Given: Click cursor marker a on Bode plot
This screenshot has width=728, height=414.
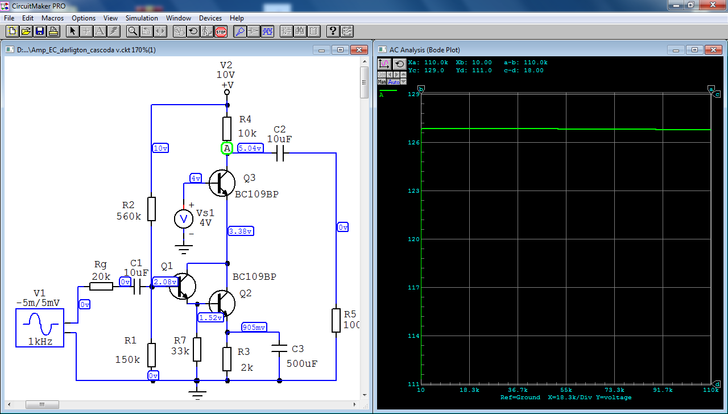Looking at the screenshot, I should pos(711,90).
